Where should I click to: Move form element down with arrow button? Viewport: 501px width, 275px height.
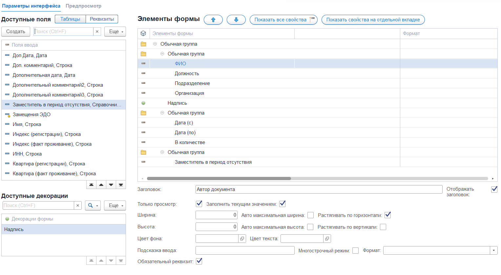[236, 20]
